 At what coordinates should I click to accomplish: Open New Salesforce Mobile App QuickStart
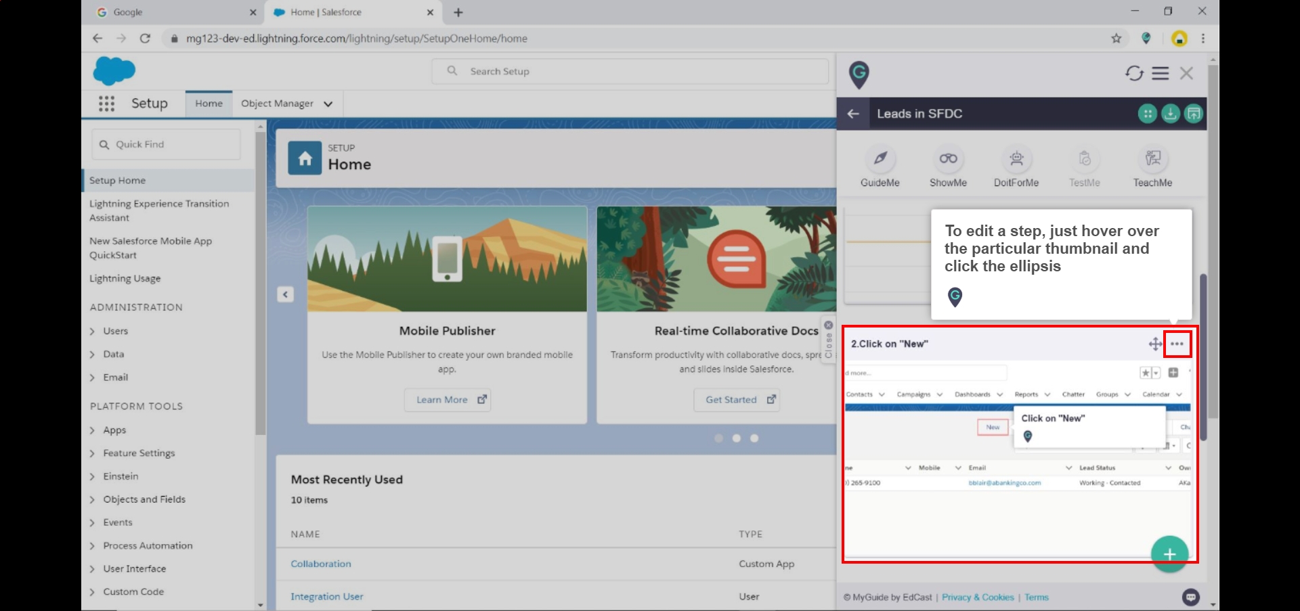(150, 248)
